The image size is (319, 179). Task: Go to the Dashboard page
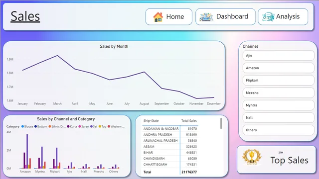pyautogui.click(x=225, y=17)
